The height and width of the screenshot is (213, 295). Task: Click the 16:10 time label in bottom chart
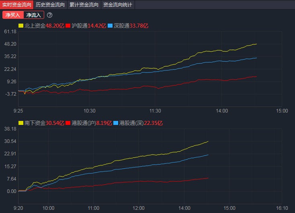282,208
